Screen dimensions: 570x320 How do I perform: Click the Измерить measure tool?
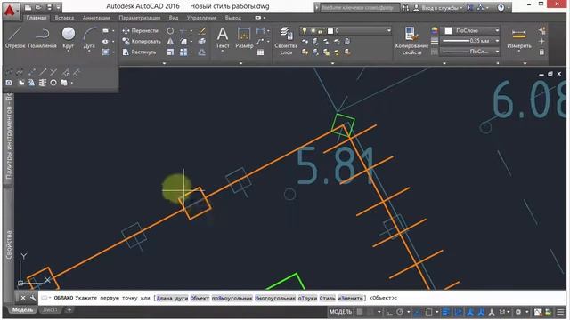coord(518,37)
